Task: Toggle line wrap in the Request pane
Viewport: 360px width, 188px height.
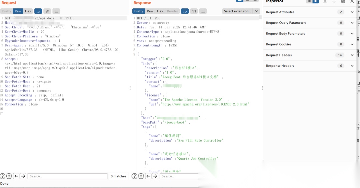Action: coord(38,11)
